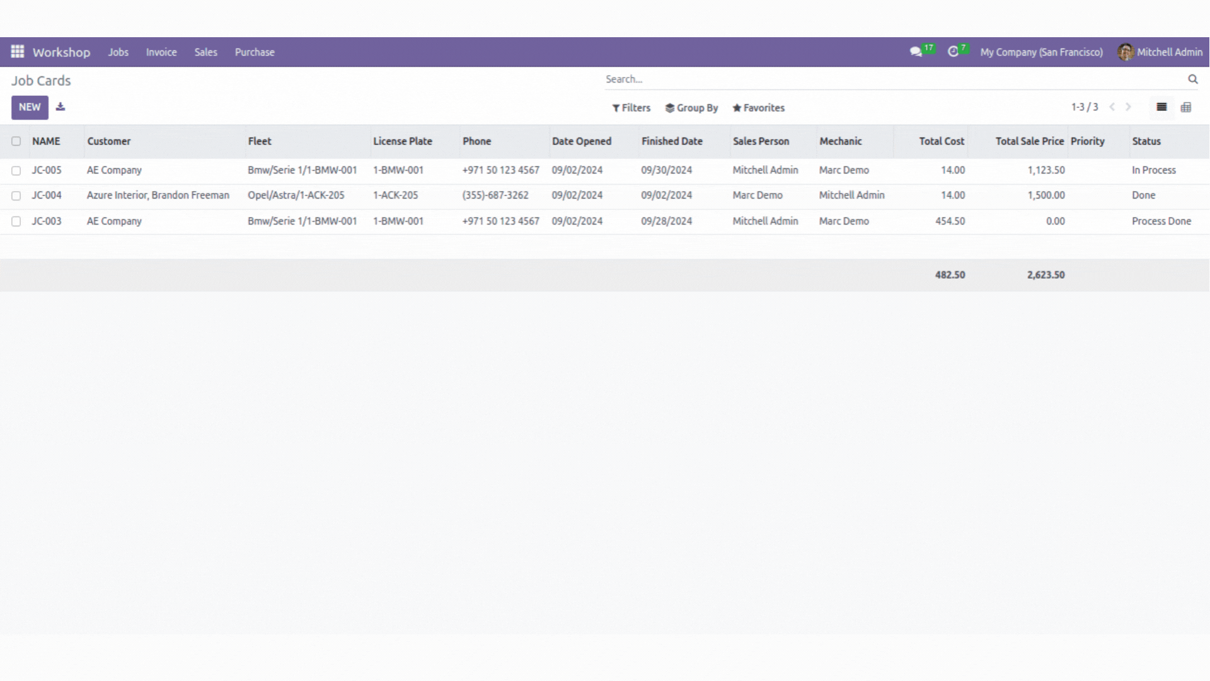Screen dimensions: 1210x681
Task: Open job card JC-003
Action: pos(47,221)
